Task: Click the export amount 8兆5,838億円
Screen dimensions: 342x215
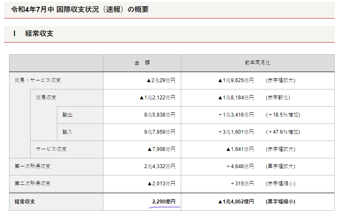Action: [159, 115]
